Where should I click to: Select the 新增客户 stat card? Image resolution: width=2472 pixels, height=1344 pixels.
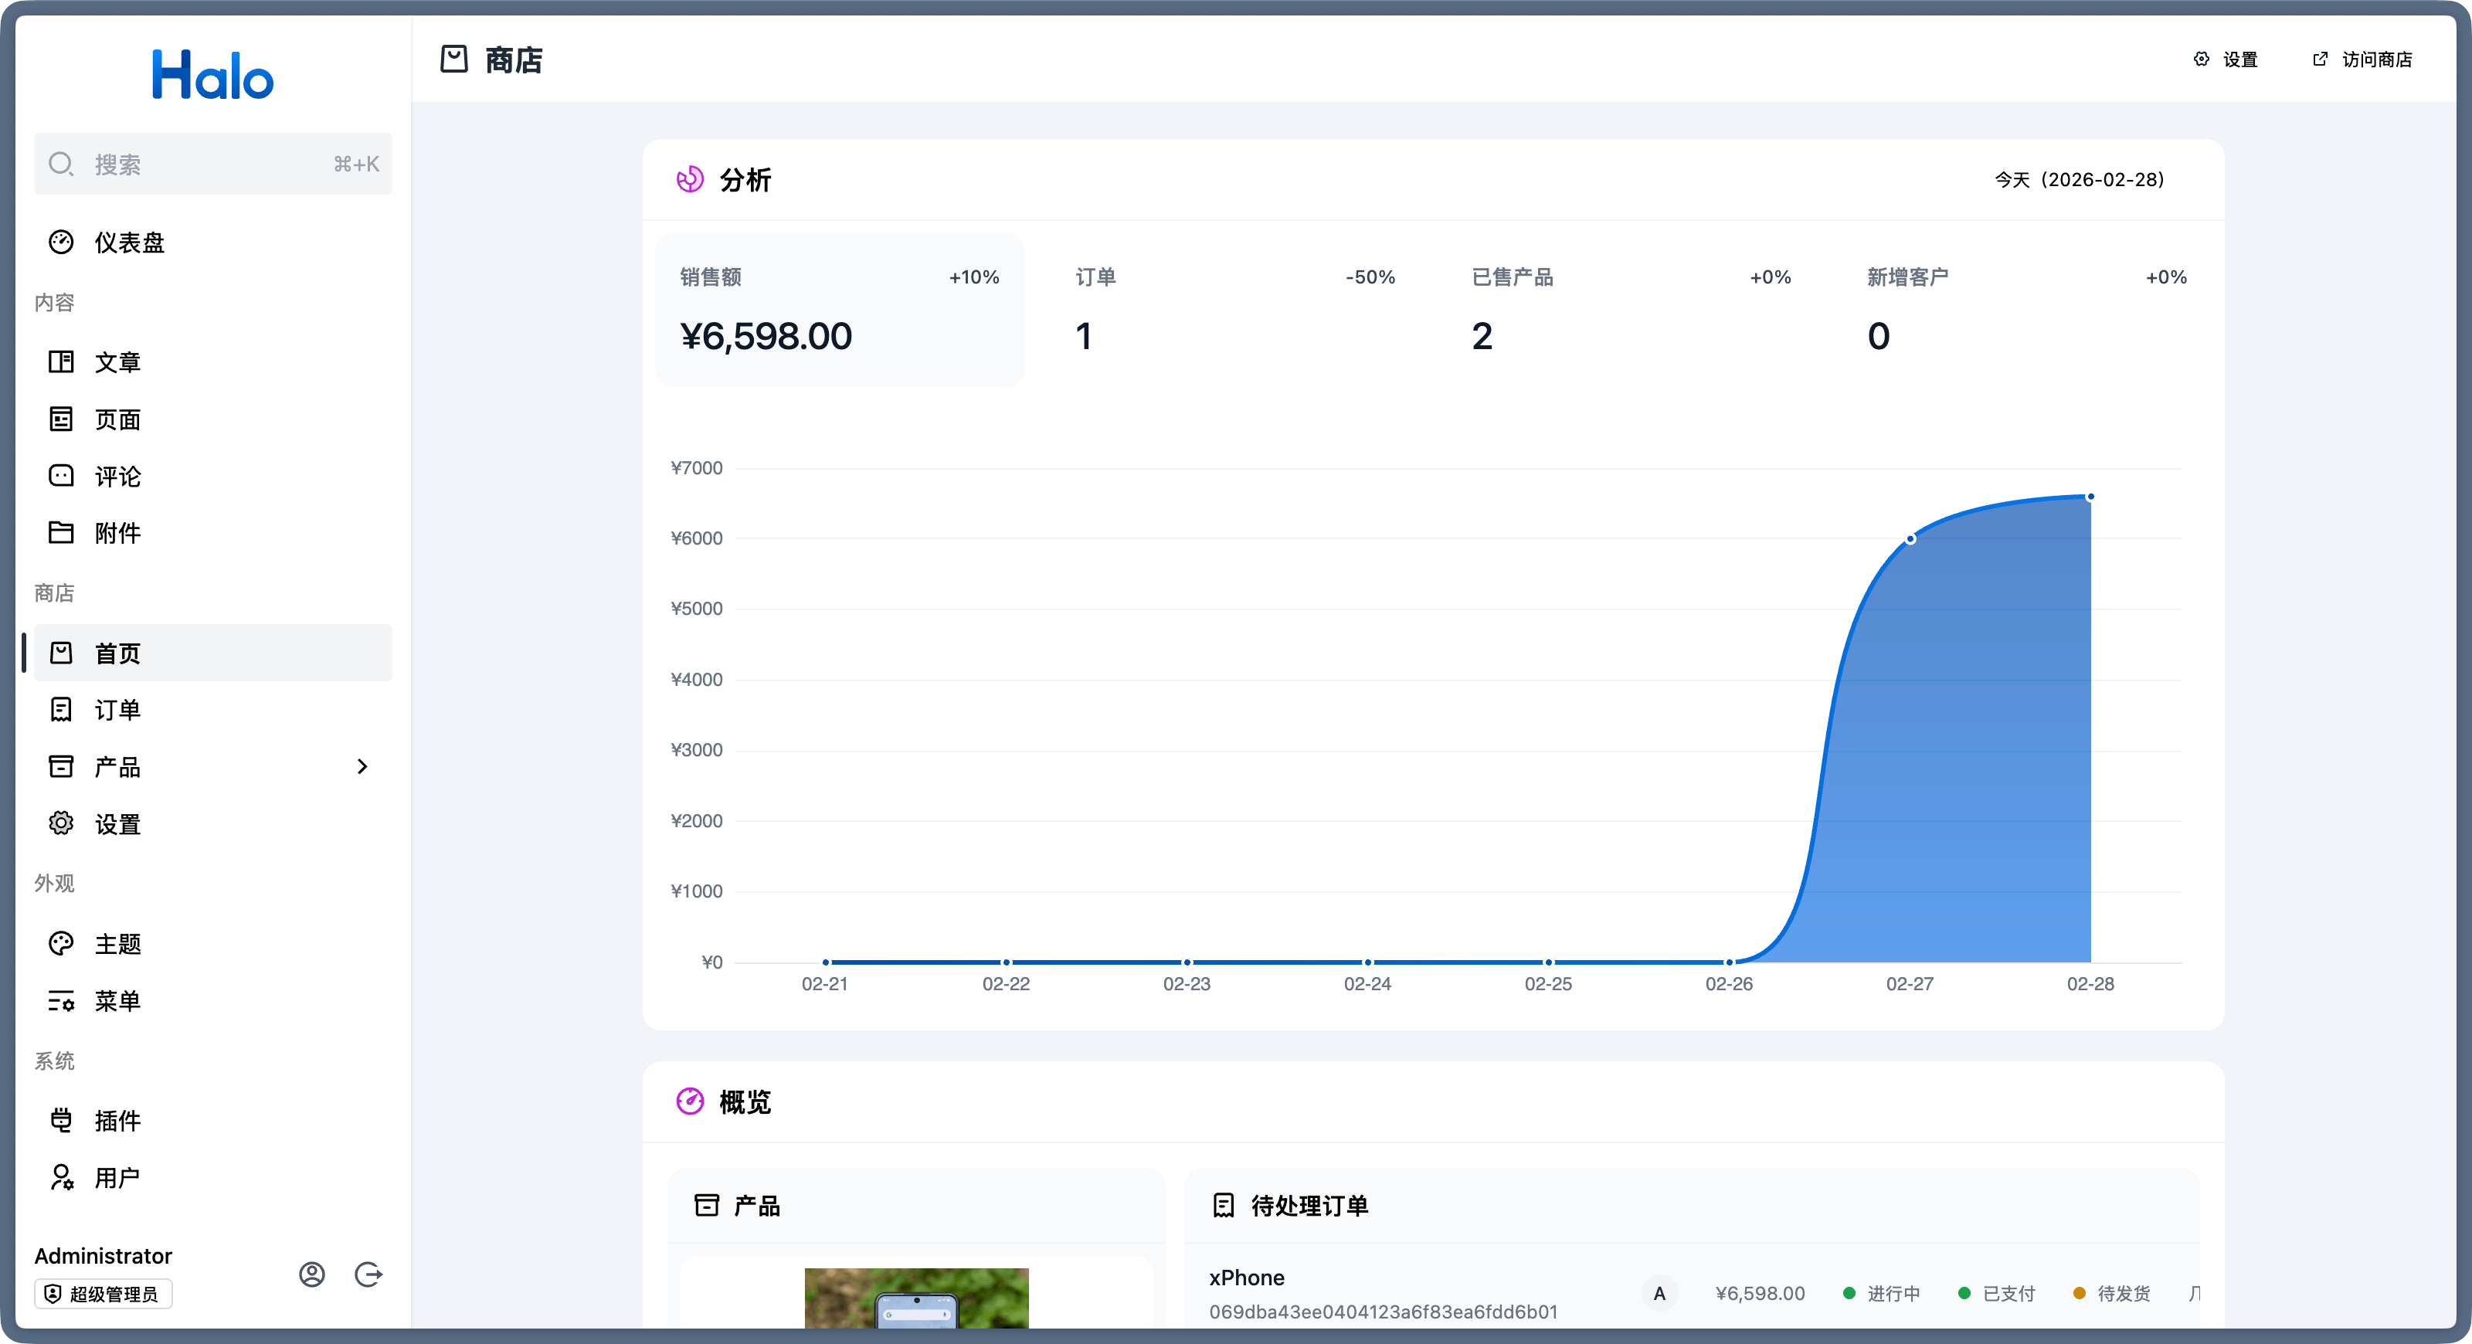(2025, 310)
